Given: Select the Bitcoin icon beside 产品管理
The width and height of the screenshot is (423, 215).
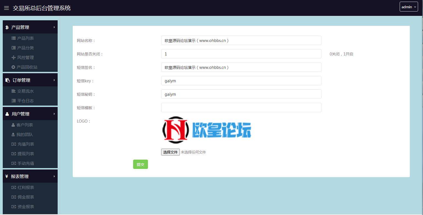Looking at the screenshot, I should pyautogui.click(x=6, y=27).
